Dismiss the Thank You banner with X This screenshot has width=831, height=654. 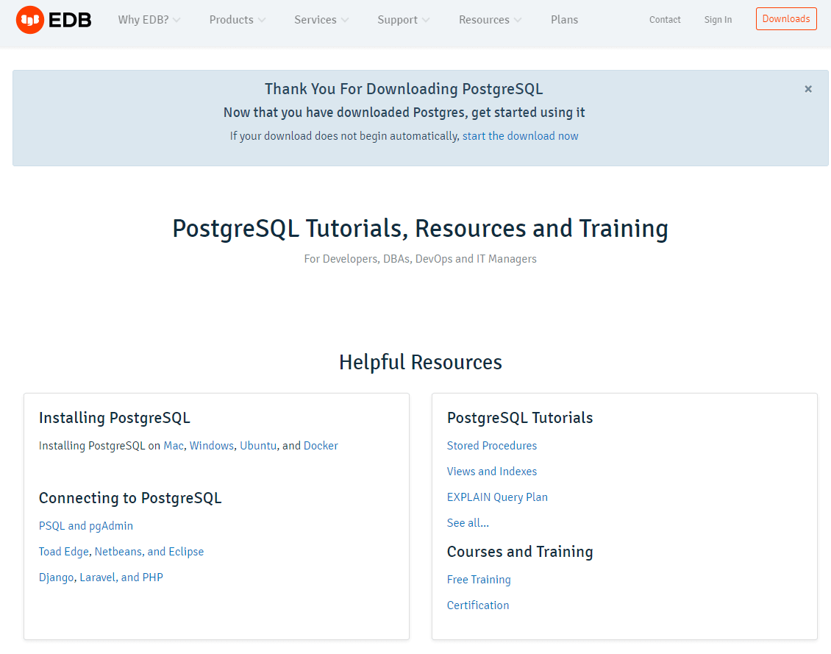click(x=808, y=89)
